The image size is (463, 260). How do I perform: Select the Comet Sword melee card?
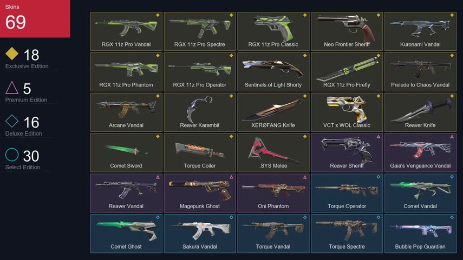[126, 152]
